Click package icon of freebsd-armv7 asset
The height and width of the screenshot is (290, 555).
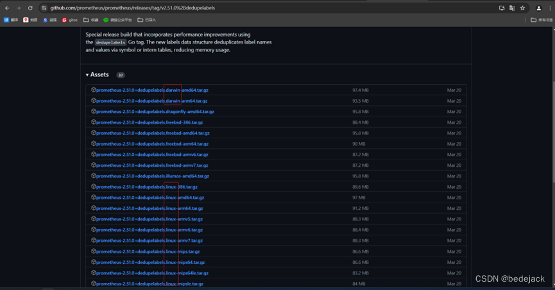click(x=94, y=165)
